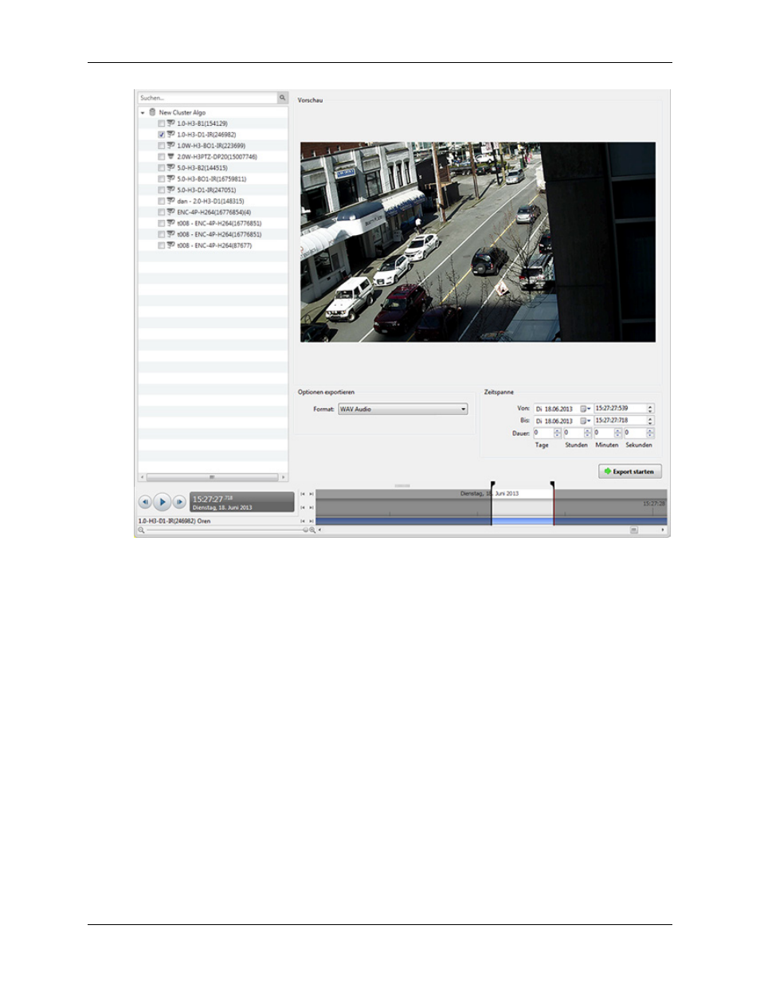Check the 2.0W-H3PTZ-DP20(15007746) camera box

162,157
